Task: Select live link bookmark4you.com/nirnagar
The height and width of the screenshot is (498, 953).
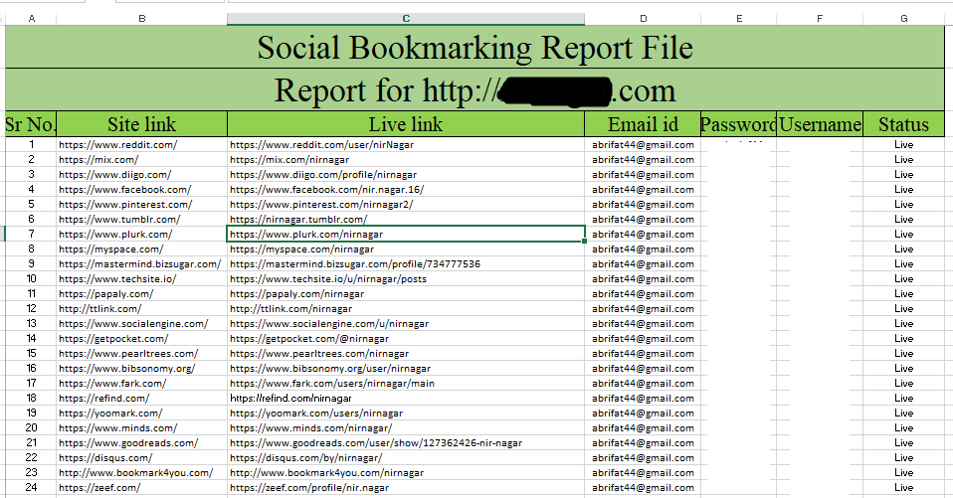Action: [326, 472]
